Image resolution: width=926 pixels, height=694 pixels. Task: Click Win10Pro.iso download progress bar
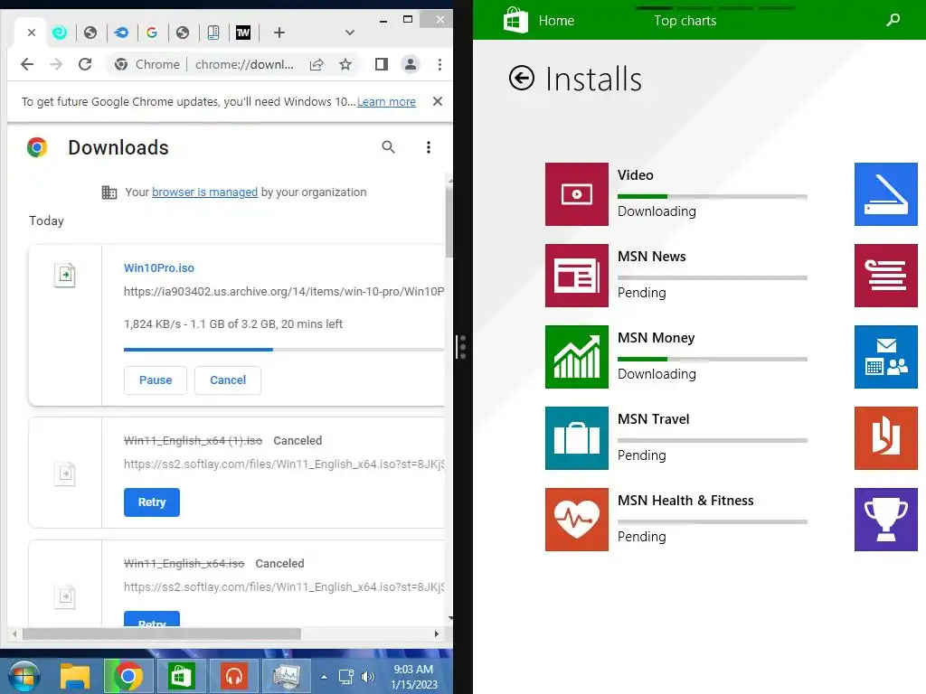pyautogui.click(x=283, y=350)
